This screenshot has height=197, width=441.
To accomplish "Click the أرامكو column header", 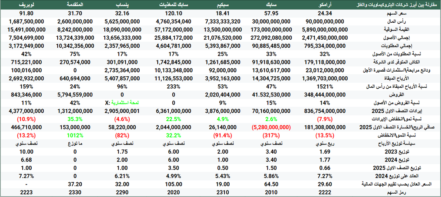I will tap(325, 6).
